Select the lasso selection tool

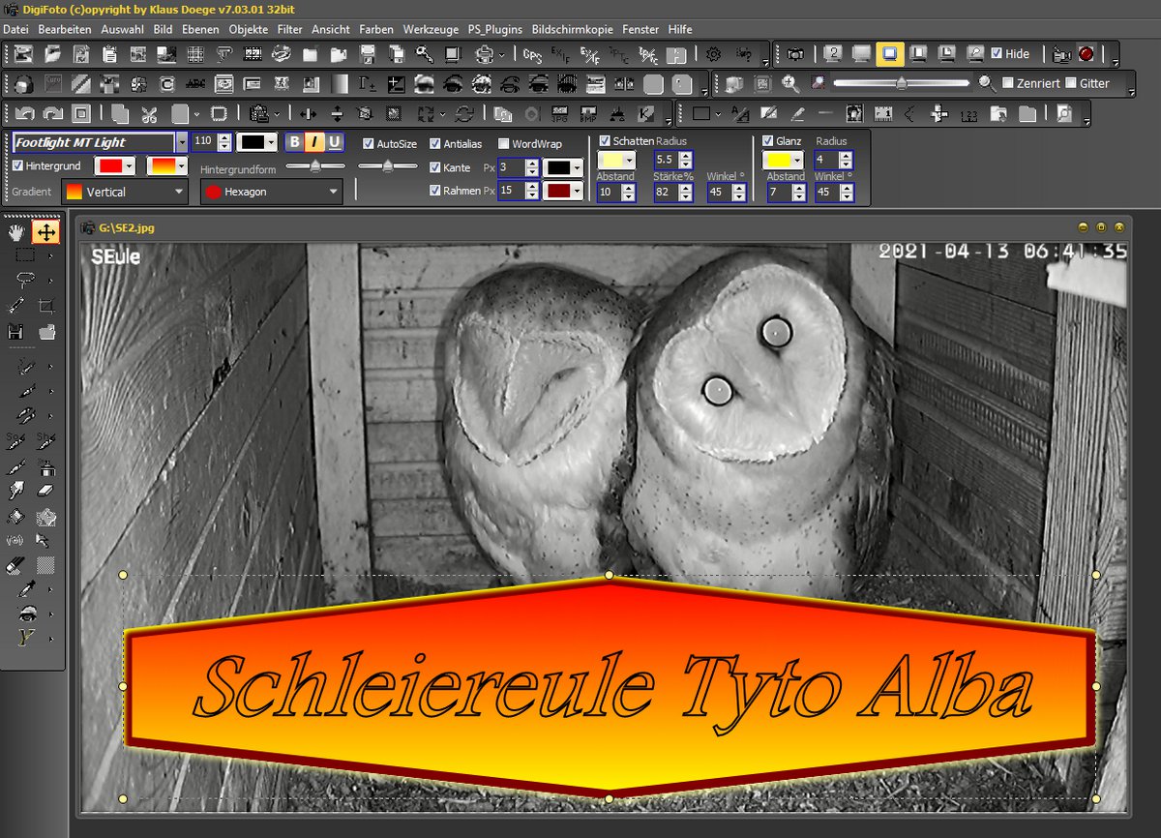[x=24, y=280]
